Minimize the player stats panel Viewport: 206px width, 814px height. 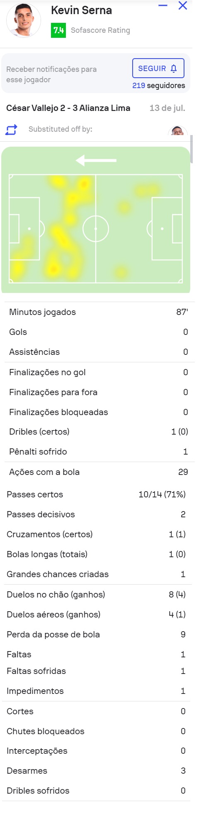click(x=163, y=5)
